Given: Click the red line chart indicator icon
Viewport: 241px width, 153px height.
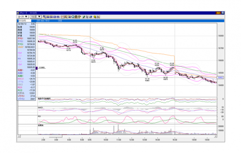Looking at the screenshot, I should [x=63, y=17].
